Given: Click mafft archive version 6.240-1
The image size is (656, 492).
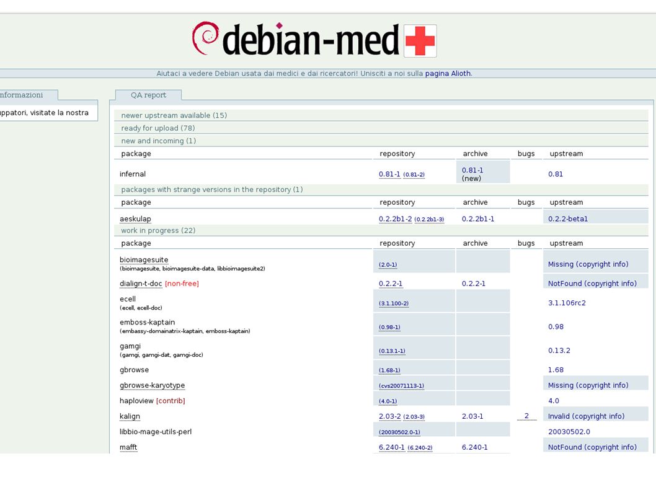Looking at the screenshot, I should [474, 447].
